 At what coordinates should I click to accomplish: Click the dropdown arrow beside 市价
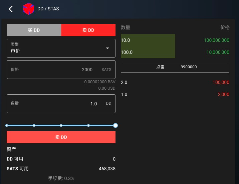pyautogui.click(x=107, y=48)
